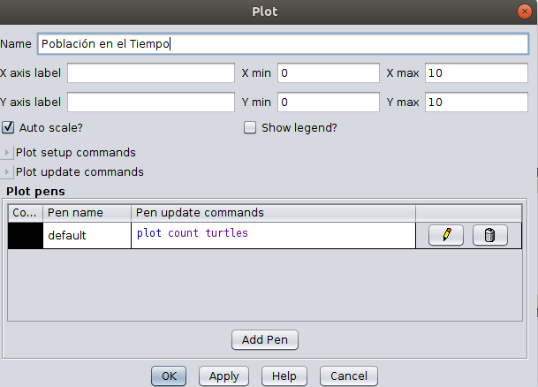Expand Plot setup commands section
Screen dimensions: 538x387
click(8, 153)
